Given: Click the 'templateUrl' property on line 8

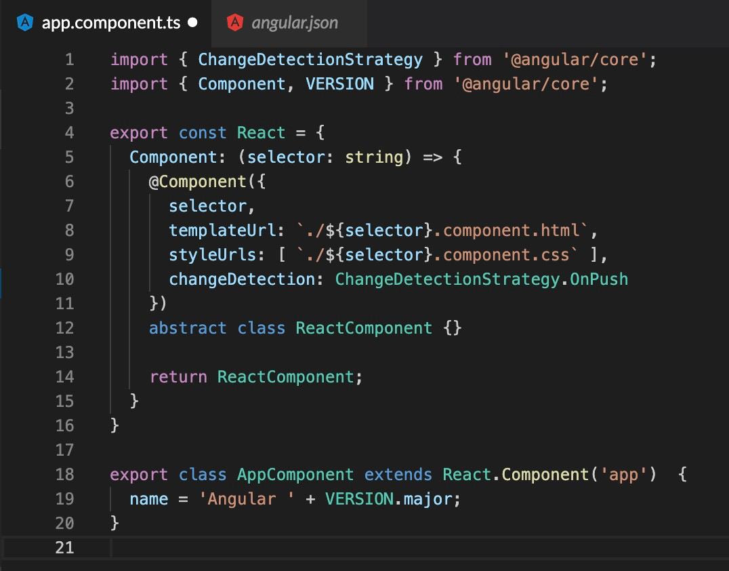Looking at the screenshot, I should click(x=222, y=231).
